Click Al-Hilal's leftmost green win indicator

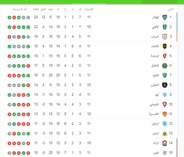9,18
